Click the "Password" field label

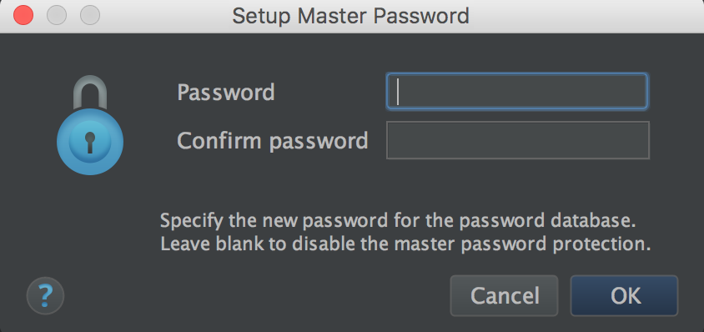(x=226, y=93)
